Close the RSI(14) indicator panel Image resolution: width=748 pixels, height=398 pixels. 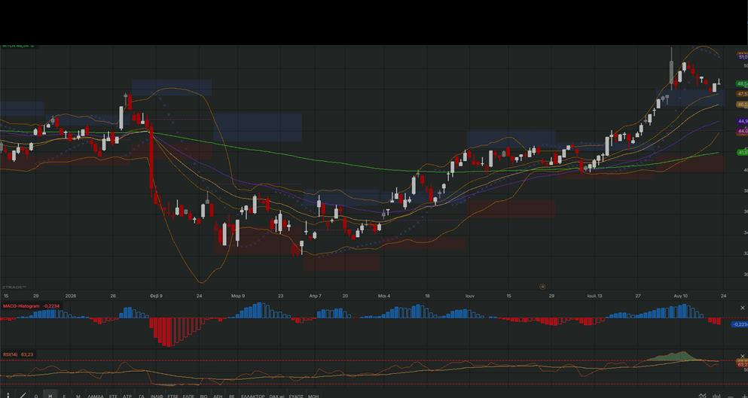click(x=742, y=356)
